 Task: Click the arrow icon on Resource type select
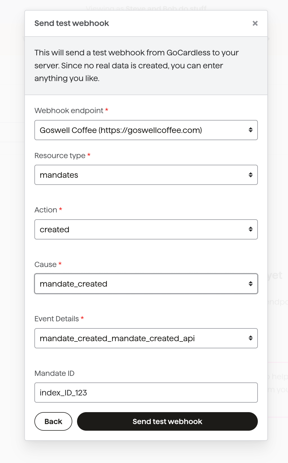[x=250, y=175]
